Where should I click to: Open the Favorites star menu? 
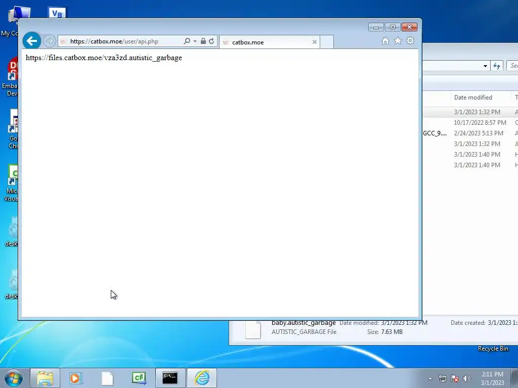398,40
